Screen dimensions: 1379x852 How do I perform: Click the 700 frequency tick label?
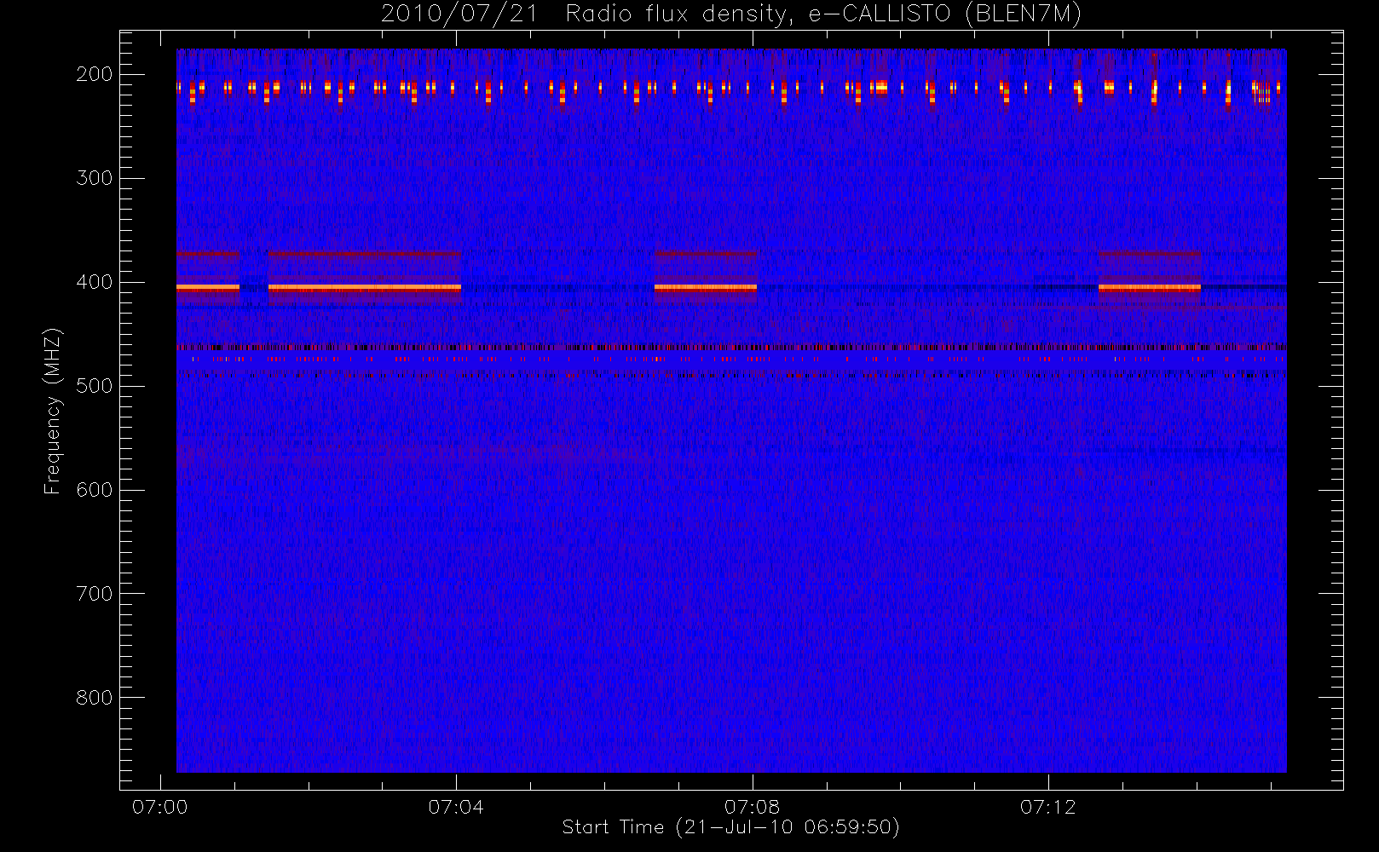(95, 594)
